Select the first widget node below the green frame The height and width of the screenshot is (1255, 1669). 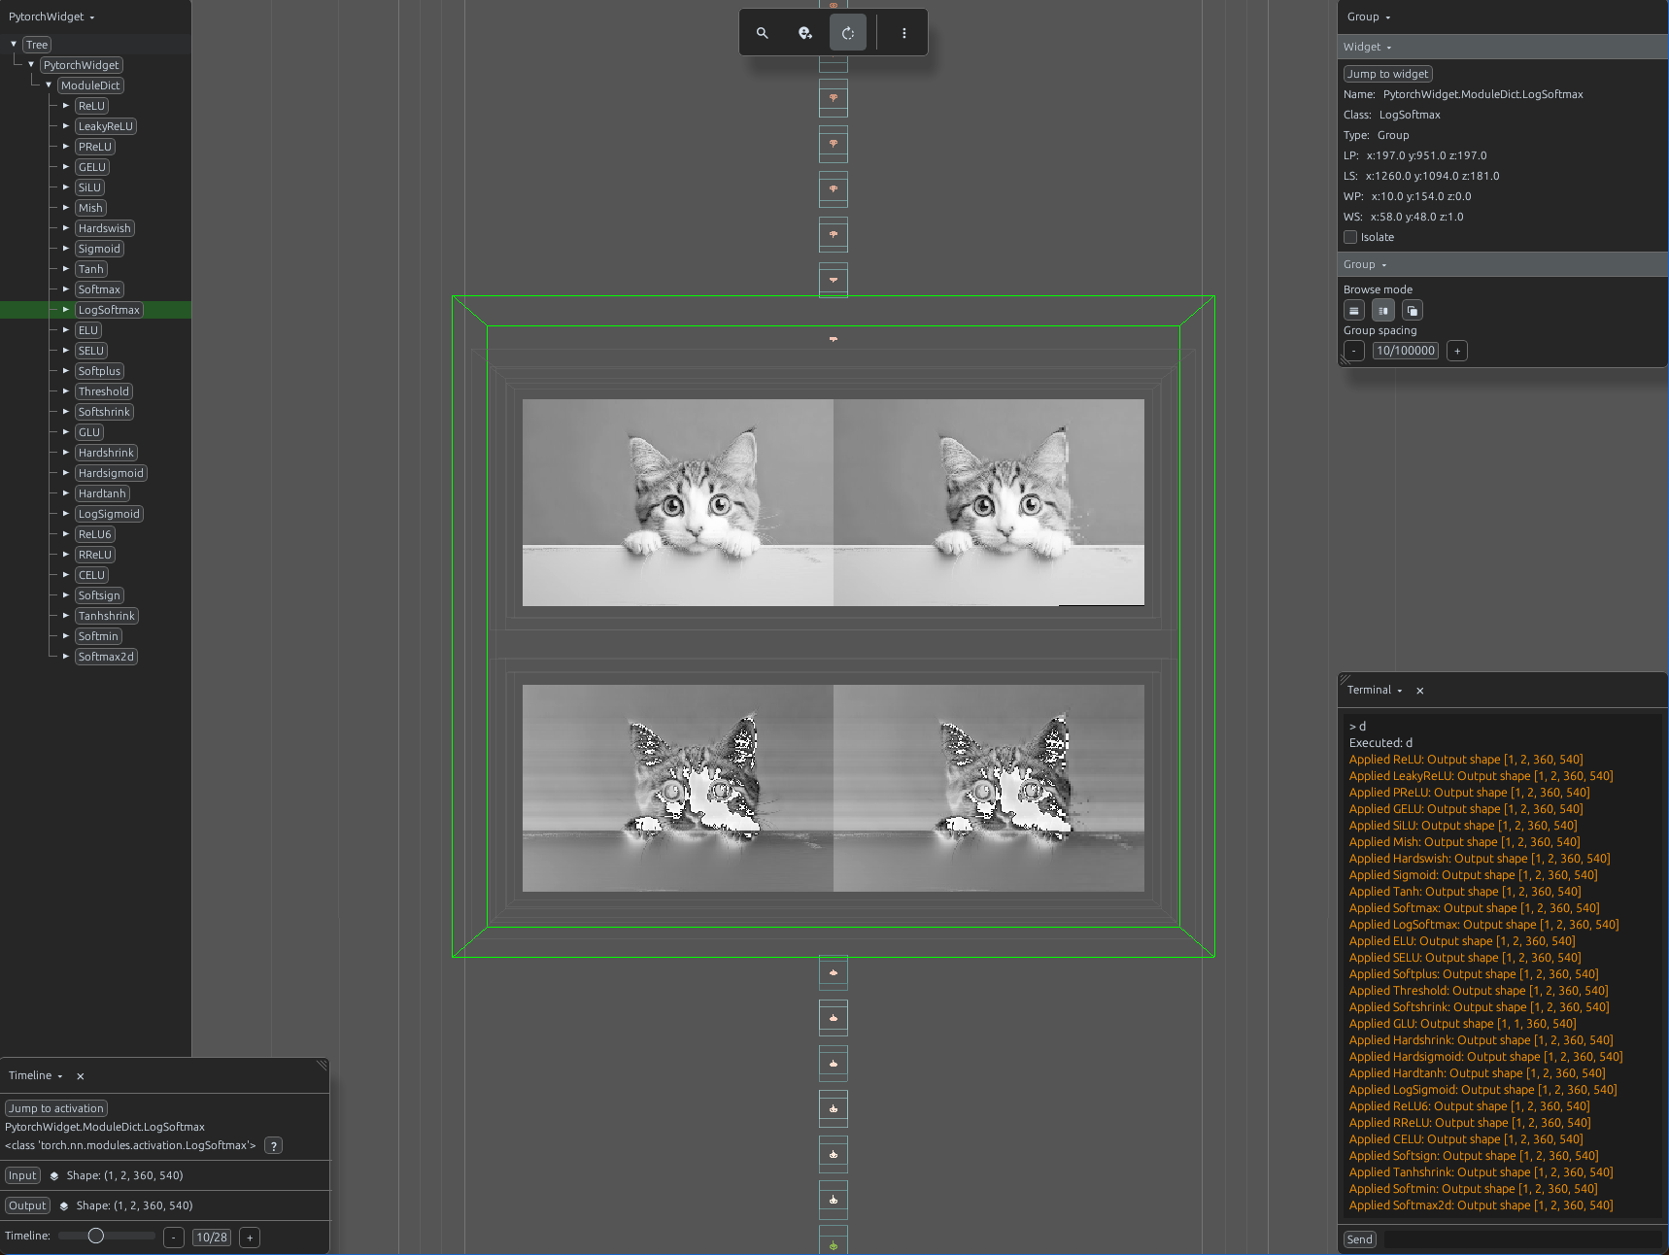834,972
